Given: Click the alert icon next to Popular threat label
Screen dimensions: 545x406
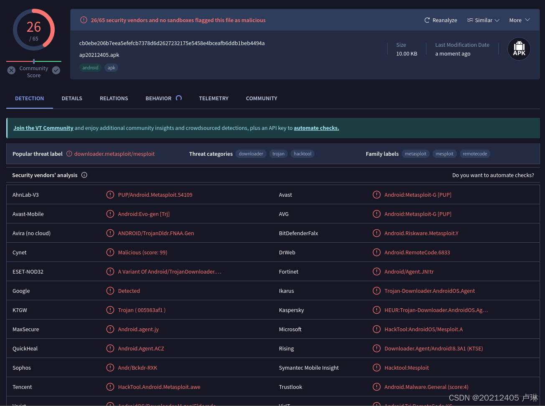Looking at the screenshot, I should [69, 154].
